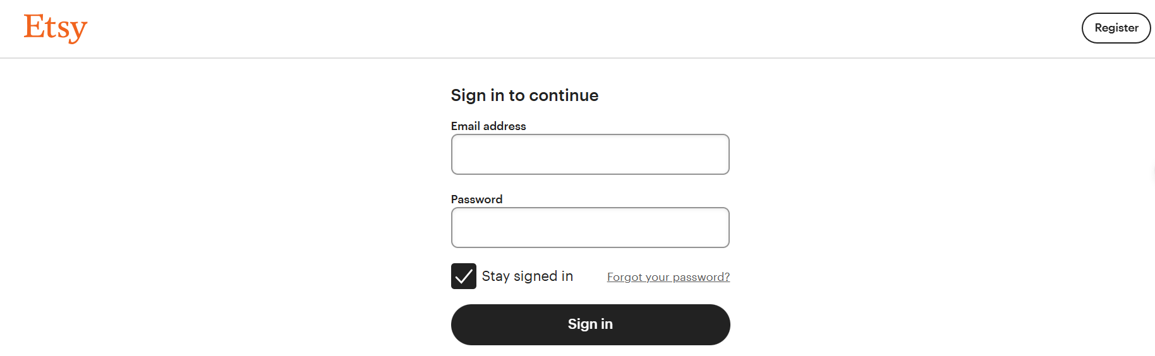Focus the Email address input field
The height and width of the screenshot is (356, 1155).
click(x=590, y=155)
